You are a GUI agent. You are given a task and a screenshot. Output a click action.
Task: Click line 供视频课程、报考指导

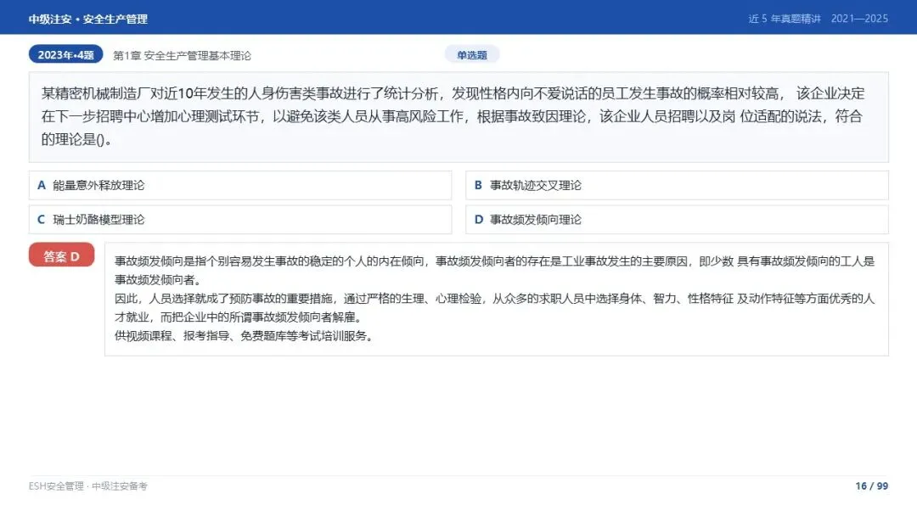244,335
